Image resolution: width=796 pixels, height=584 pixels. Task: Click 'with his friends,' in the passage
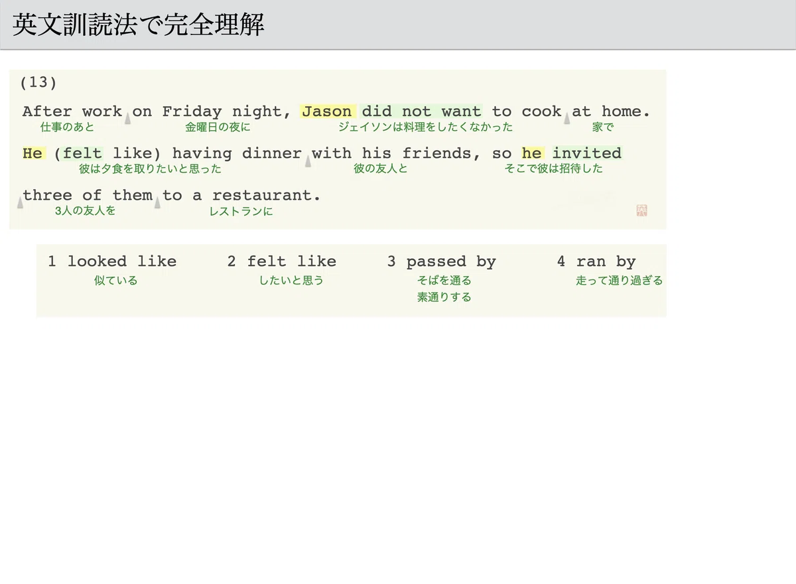click(x=397, y=153)
